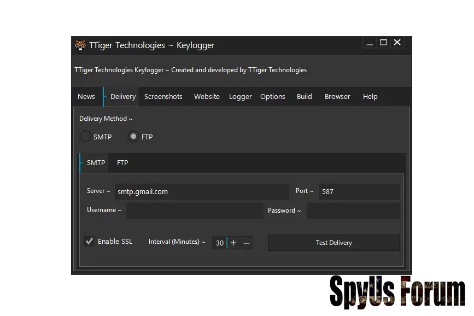Switch to the FTP settings sub-tab
The image size is (474, 316).
tap(122, 163)
